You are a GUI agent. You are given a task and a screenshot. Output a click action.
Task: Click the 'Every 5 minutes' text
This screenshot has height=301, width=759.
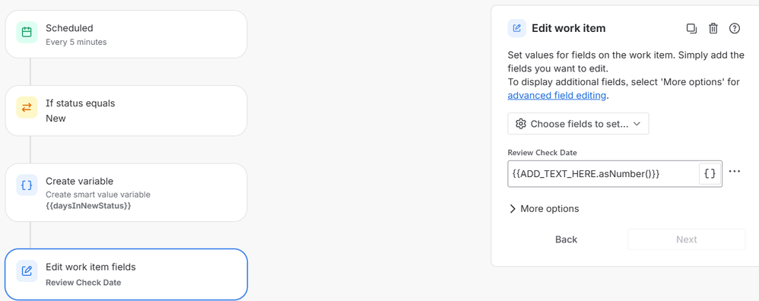pyautogui.click(x=76, y=42)
